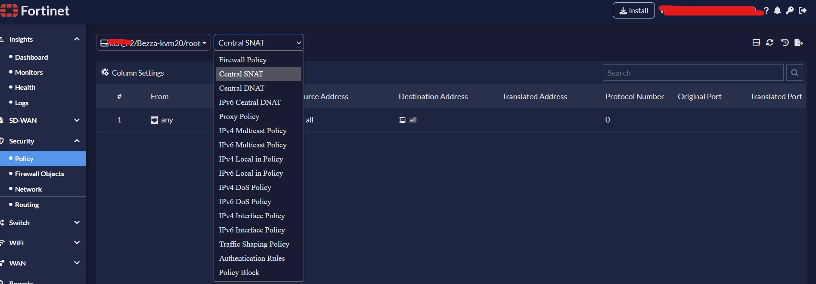Click the export icon above table
Screen dimensions: 816x284
point(799,43)
